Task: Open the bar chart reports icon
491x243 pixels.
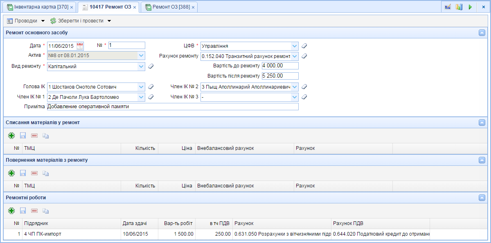Action: tap(459, 7)
